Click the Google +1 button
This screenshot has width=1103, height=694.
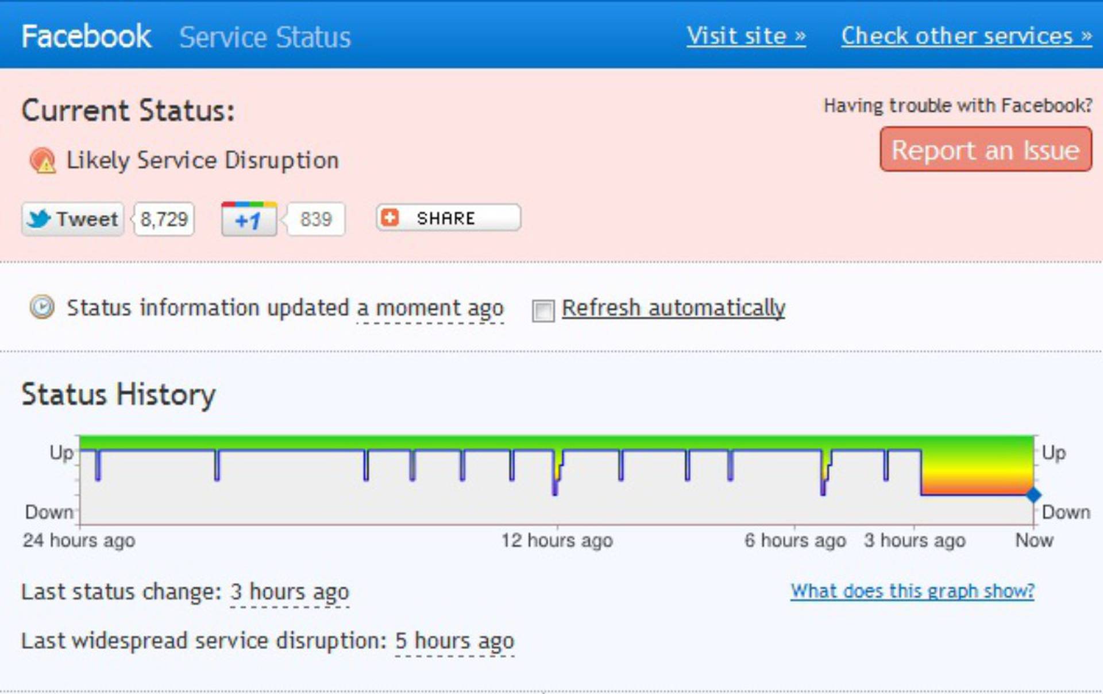tap(249, 219)
